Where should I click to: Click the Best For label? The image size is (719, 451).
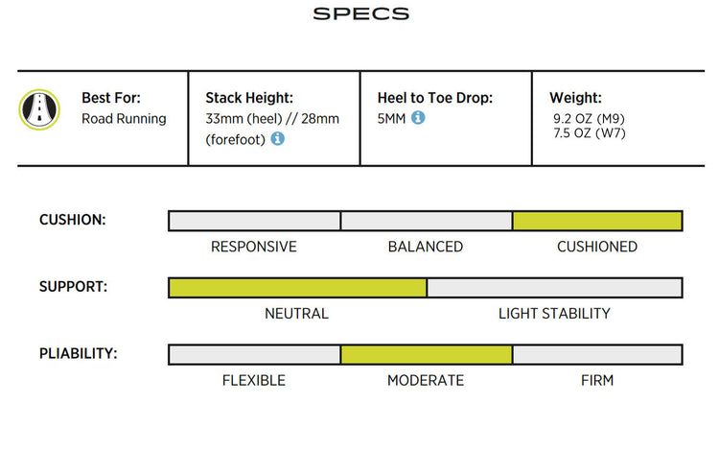coord(109,98)
